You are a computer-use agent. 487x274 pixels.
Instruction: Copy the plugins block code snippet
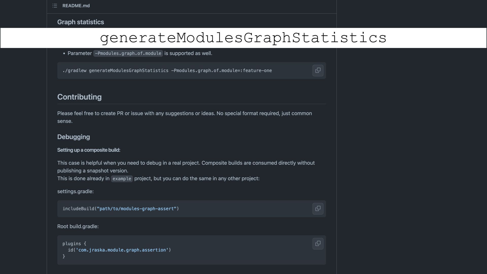point(318,244)
